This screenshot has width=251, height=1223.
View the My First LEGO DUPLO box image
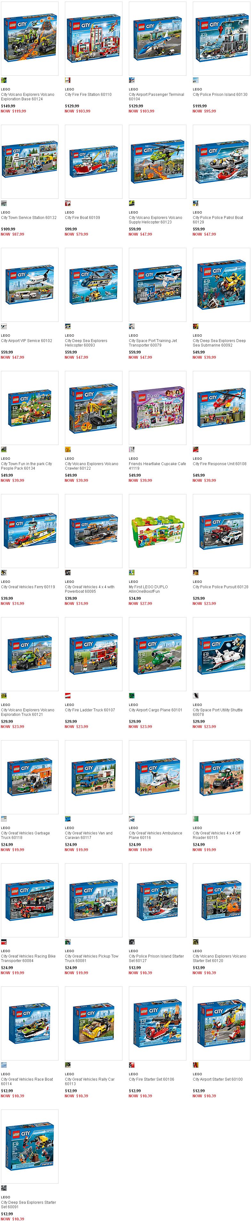pos(158,531)
